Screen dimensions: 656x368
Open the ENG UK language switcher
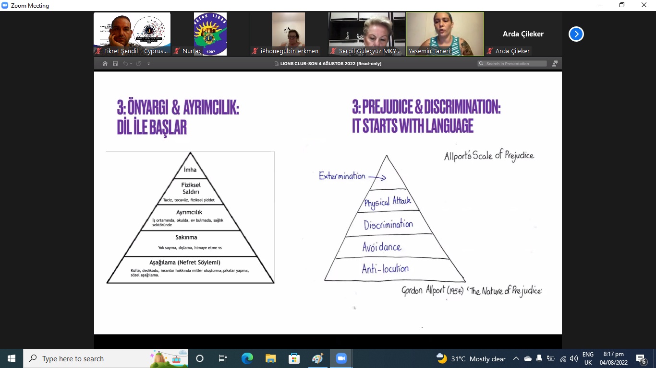(588, 358)
